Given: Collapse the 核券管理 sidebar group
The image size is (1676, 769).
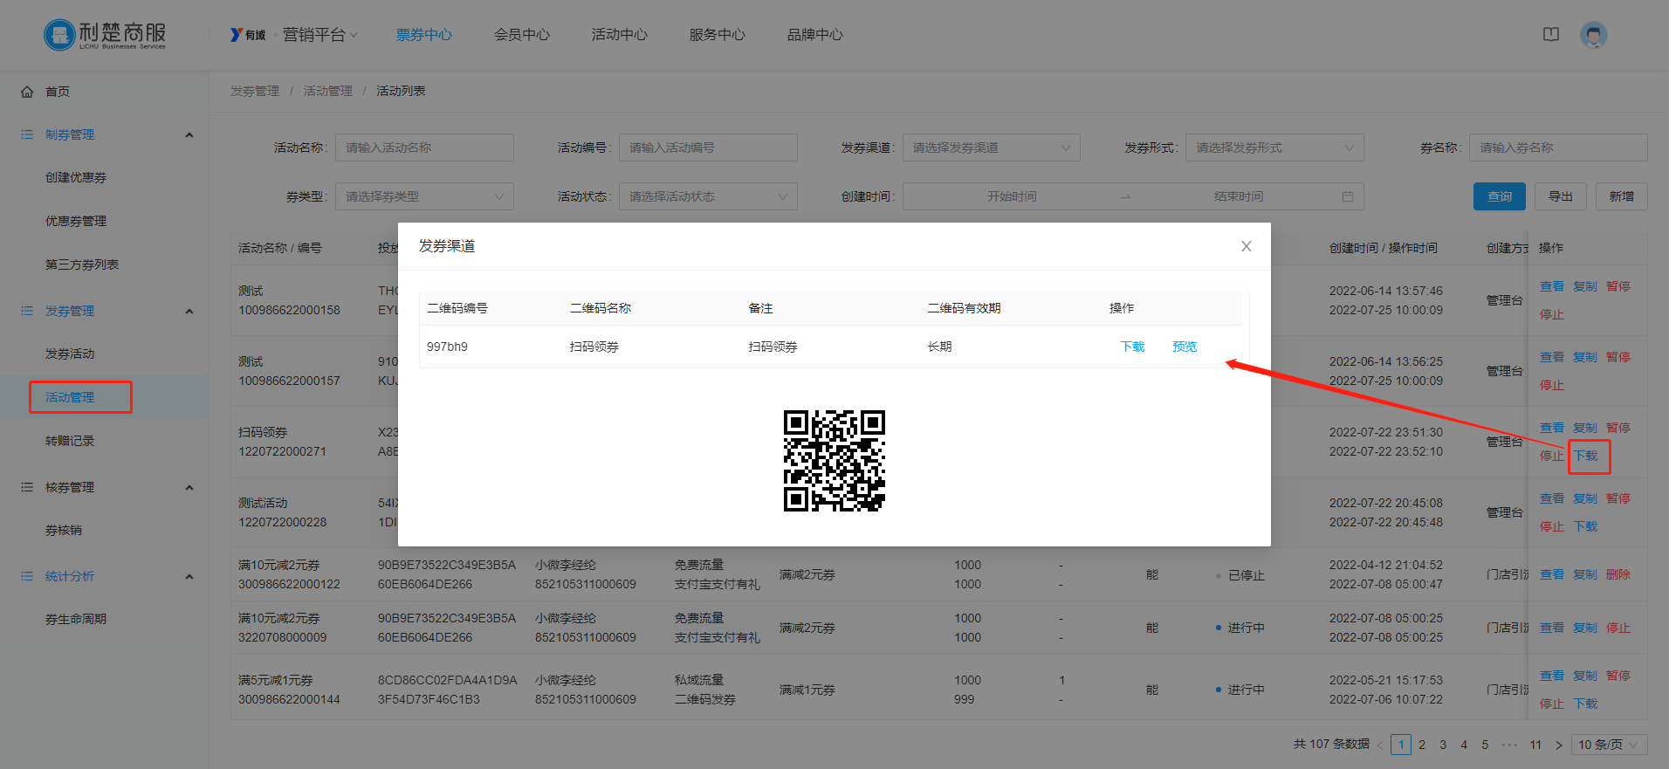Looking at the screenshot, I should click(x=189, y=487).
